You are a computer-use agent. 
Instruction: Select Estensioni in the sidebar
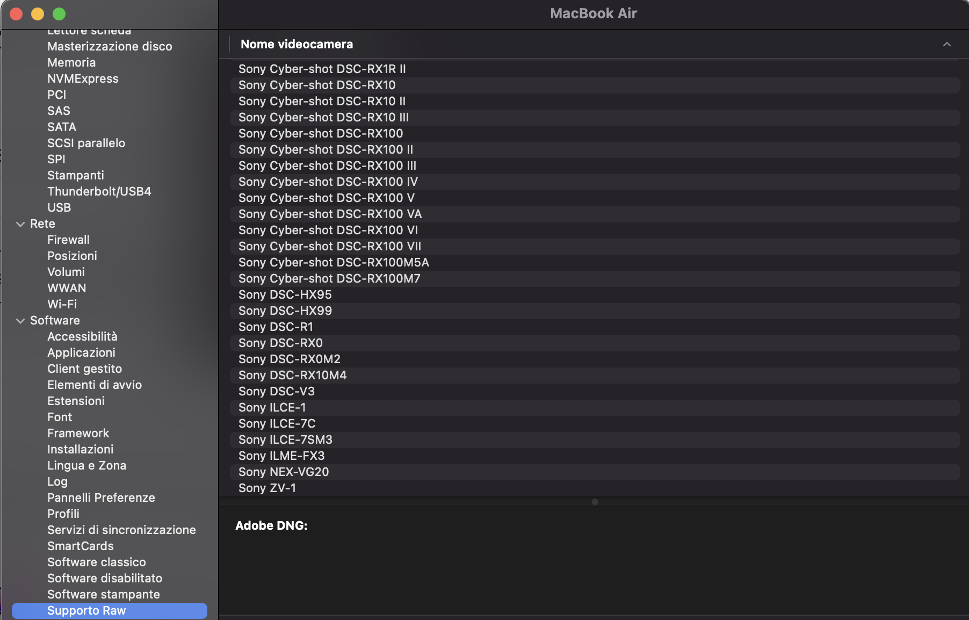(76, 401)
